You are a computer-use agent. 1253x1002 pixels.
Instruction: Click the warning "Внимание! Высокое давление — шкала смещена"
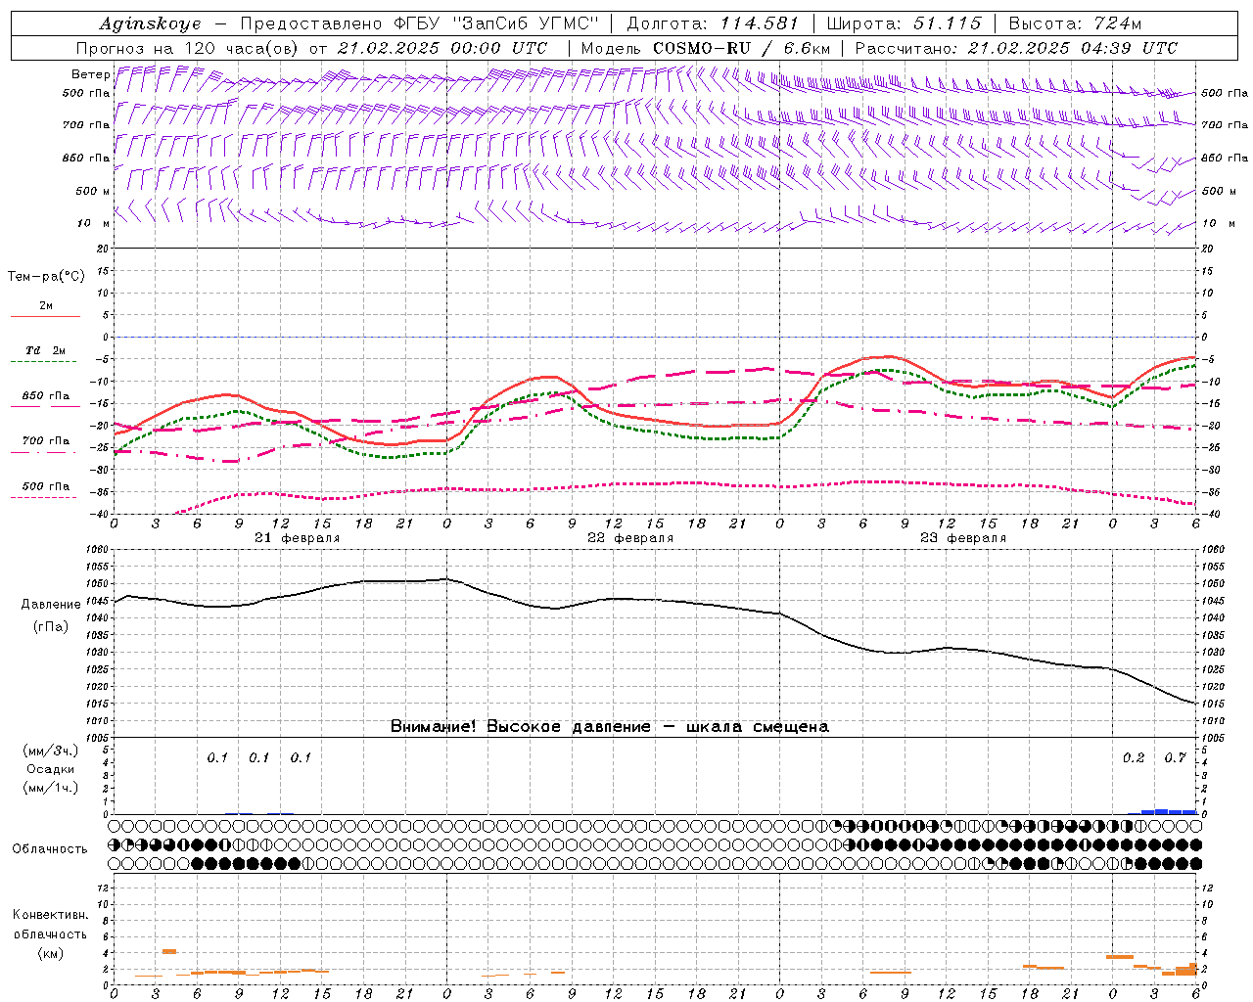[x=610, y=726]
